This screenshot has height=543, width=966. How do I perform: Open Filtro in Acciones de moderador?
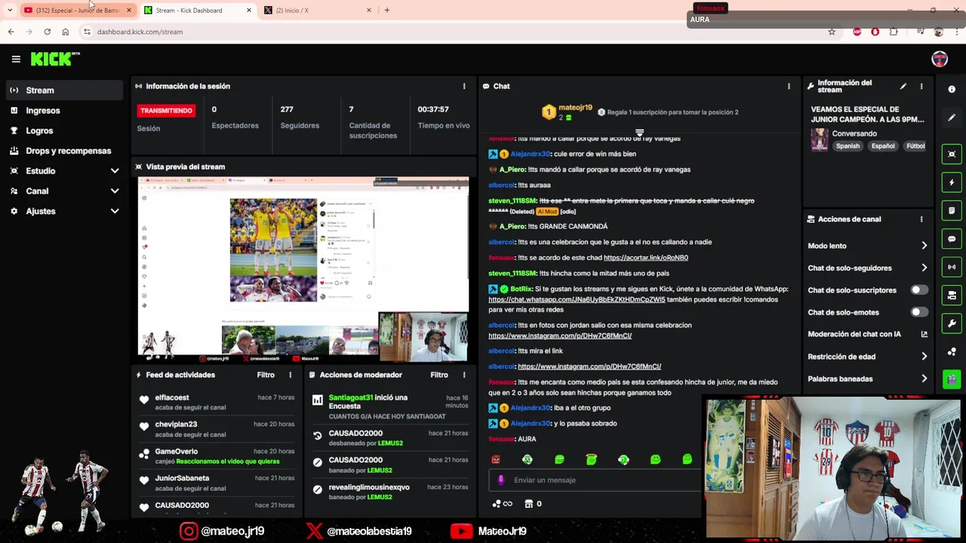(439, 375)
